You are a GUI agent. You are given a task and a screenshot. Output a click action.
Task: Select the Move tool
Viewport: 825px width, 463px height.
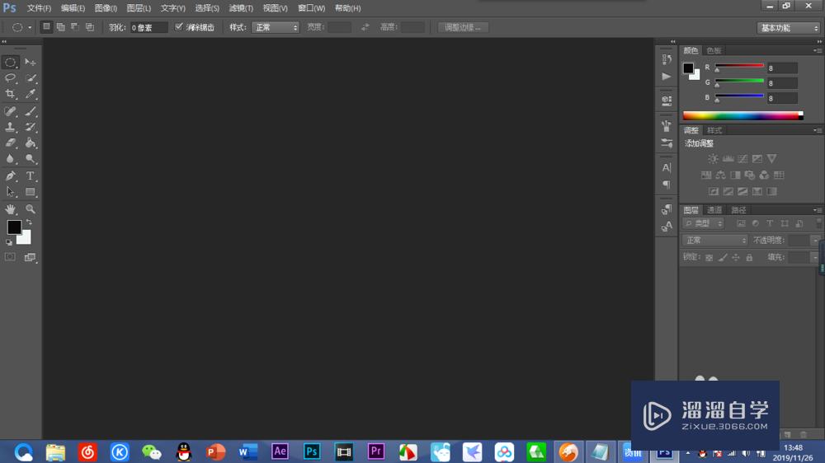coord(31,63)
